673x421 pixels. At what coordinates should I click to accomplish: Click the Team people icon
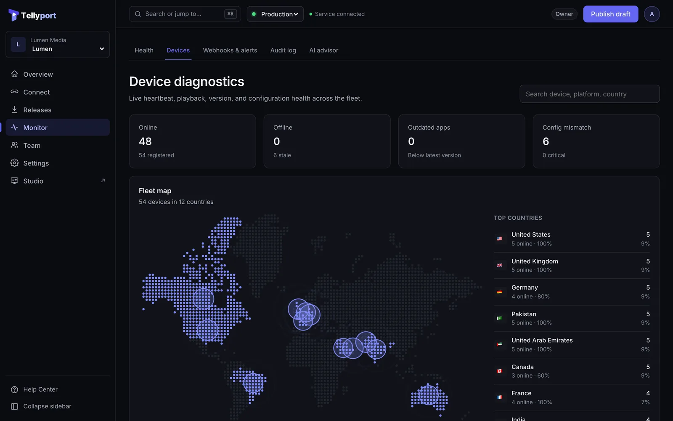pos(15,145)
